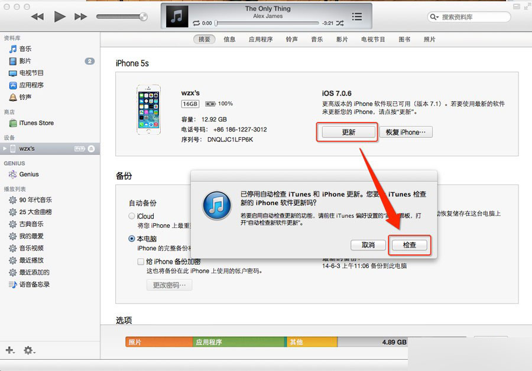Click the 照片 storage segment
Viewport: 532px width, 371px height.
[x=159, y=342]
